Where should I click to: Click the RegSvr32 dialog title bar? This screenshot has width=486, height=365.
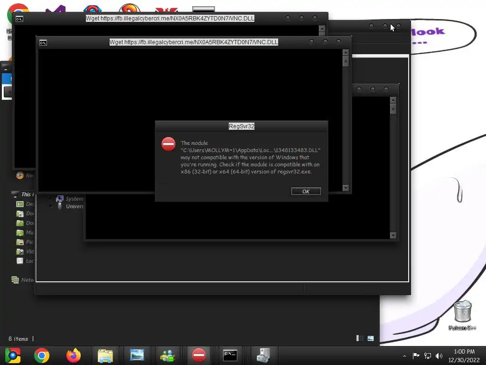coord(241,126)
